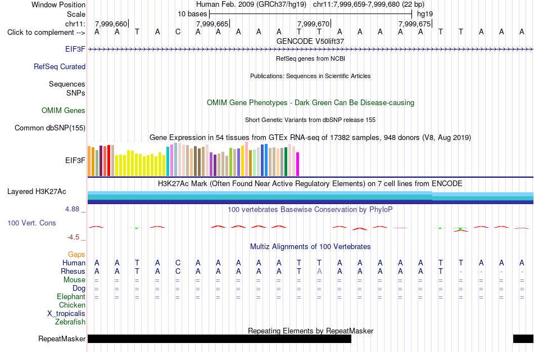Click the SNPs track label
This screenshot has height=352, width=534.
pos(76,93)
